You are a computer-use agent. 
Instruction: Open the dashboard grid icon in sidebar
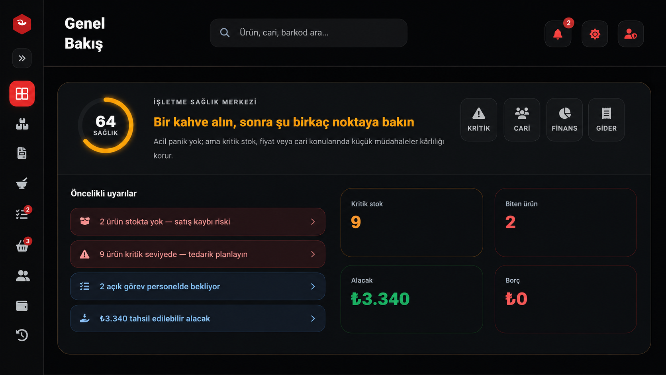click(x=22, y=94)
